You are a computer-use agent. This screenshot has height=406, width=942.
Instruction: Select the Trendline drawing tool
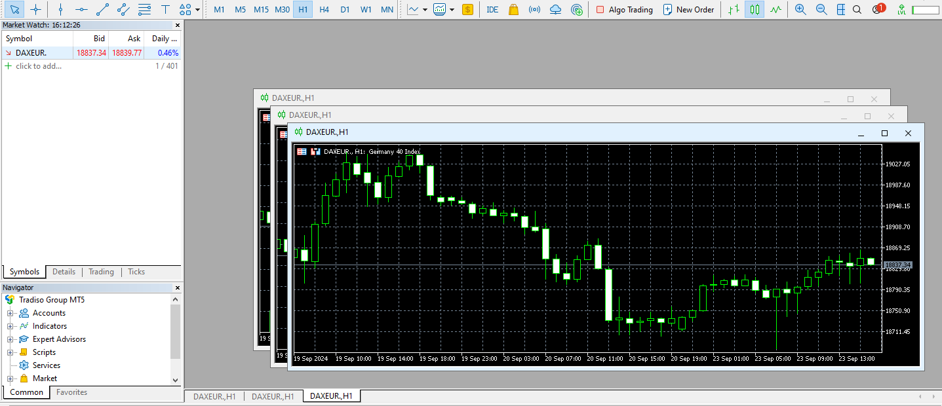tap(102, 9)
